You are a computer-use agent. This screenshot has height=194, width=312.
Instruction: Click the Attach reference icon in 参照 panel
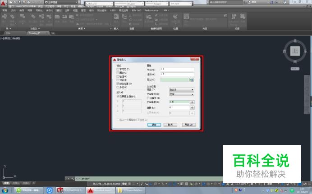pyautogui.click(x=58, y=17)
